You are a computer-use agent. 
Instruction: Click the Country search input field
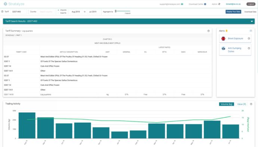click(x=46, y=12)
